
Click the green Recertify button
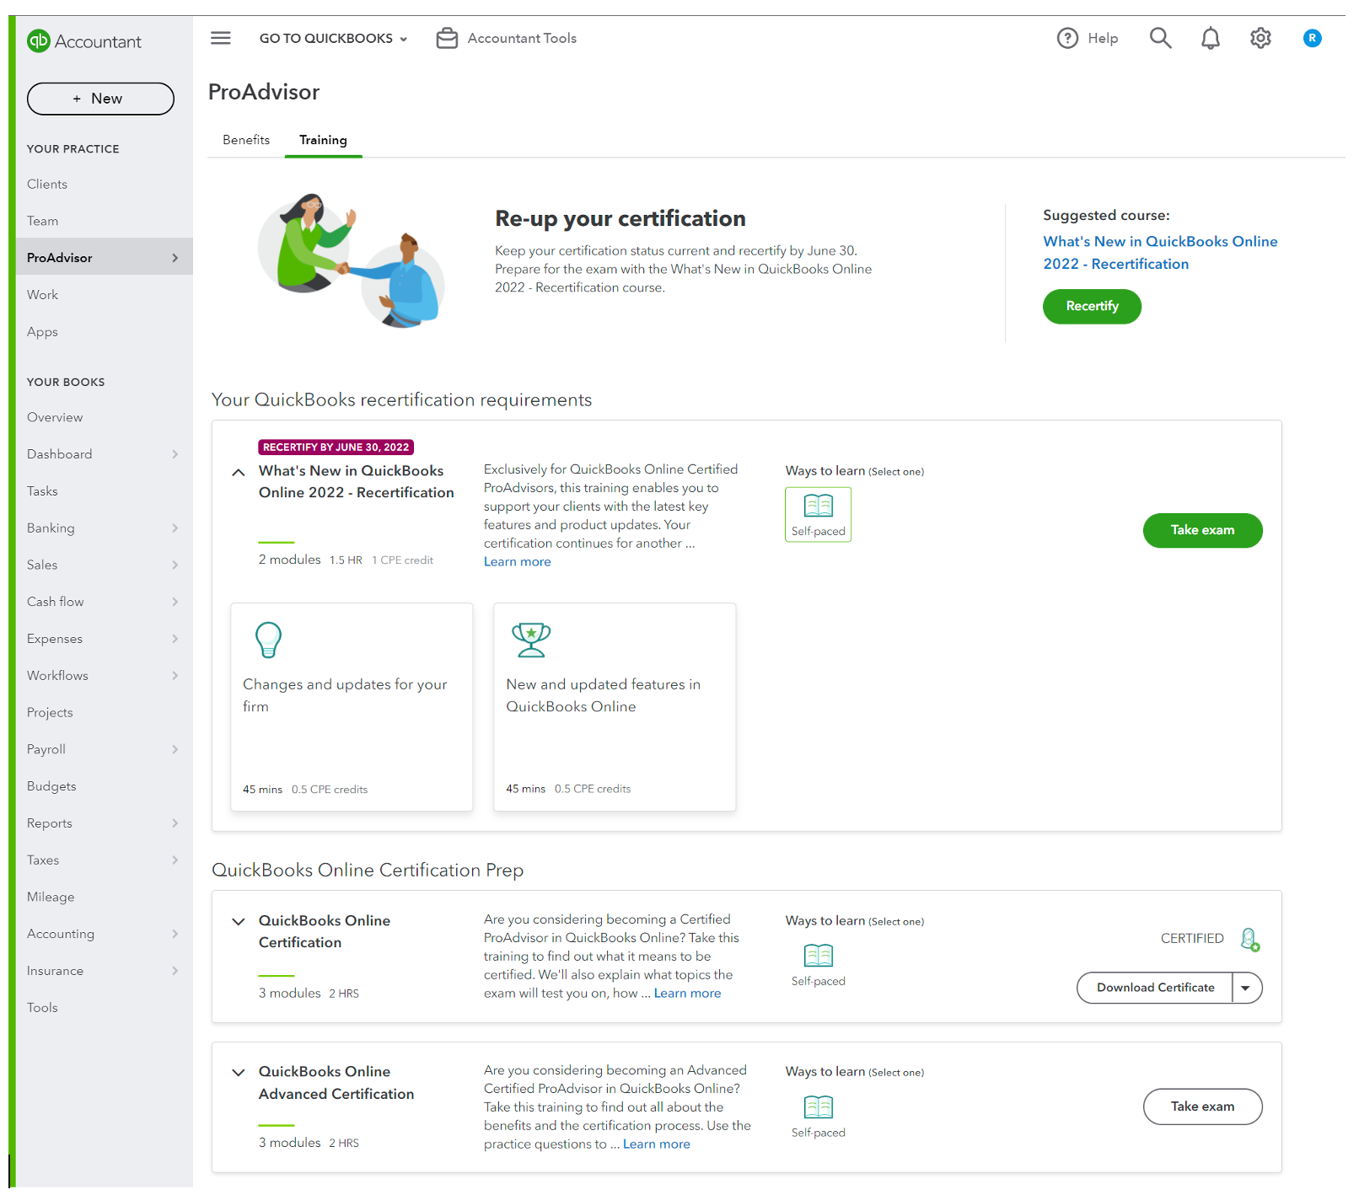coord(1092,306)
